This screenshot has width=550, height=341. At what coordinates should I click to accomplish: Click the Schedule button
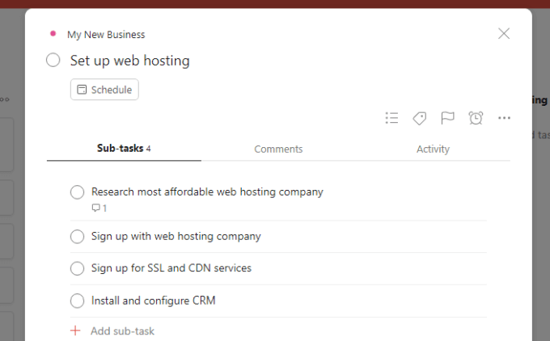click(x=104, y=90)
